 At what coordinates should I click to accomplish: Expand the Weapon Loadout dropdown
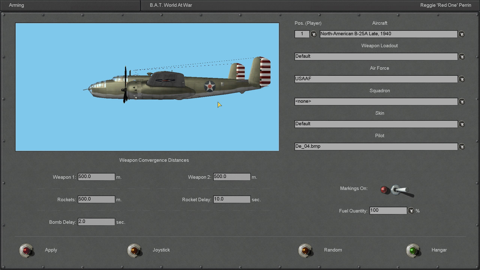(x=462, y=57)
